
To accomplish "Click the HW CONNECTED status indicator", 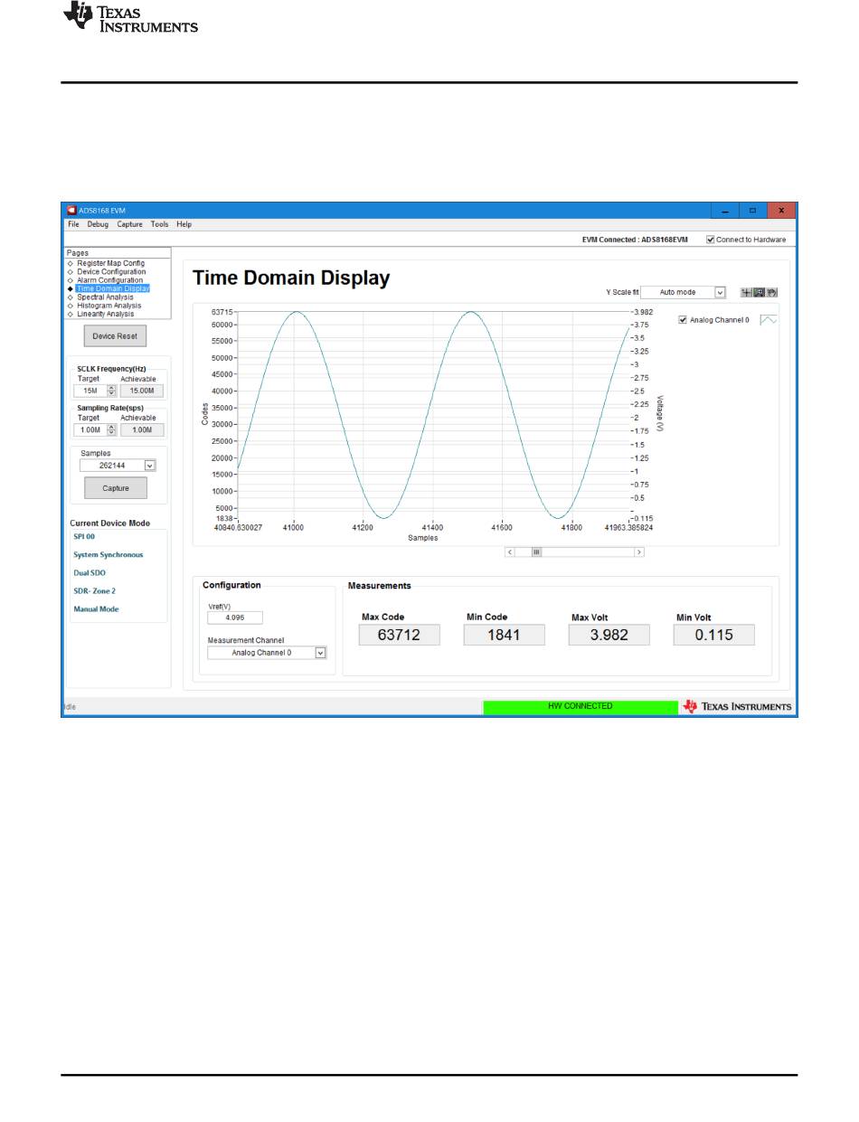I will 581,706.
